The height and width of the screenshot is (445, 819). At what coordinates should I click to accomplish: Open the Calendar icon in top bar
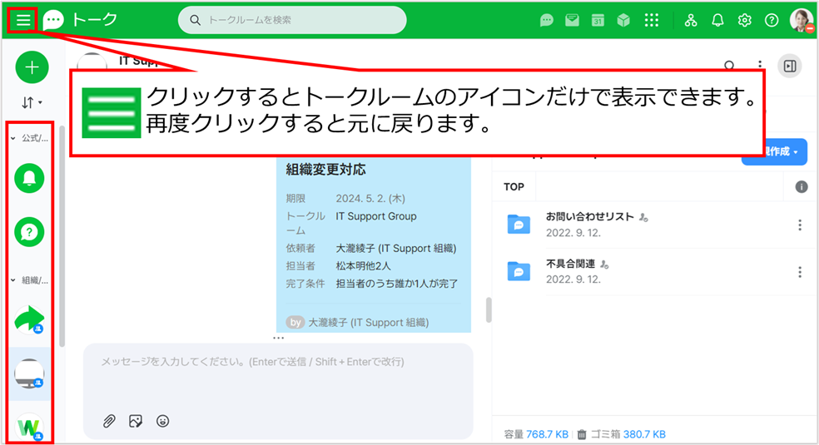[x=598, y=20]
